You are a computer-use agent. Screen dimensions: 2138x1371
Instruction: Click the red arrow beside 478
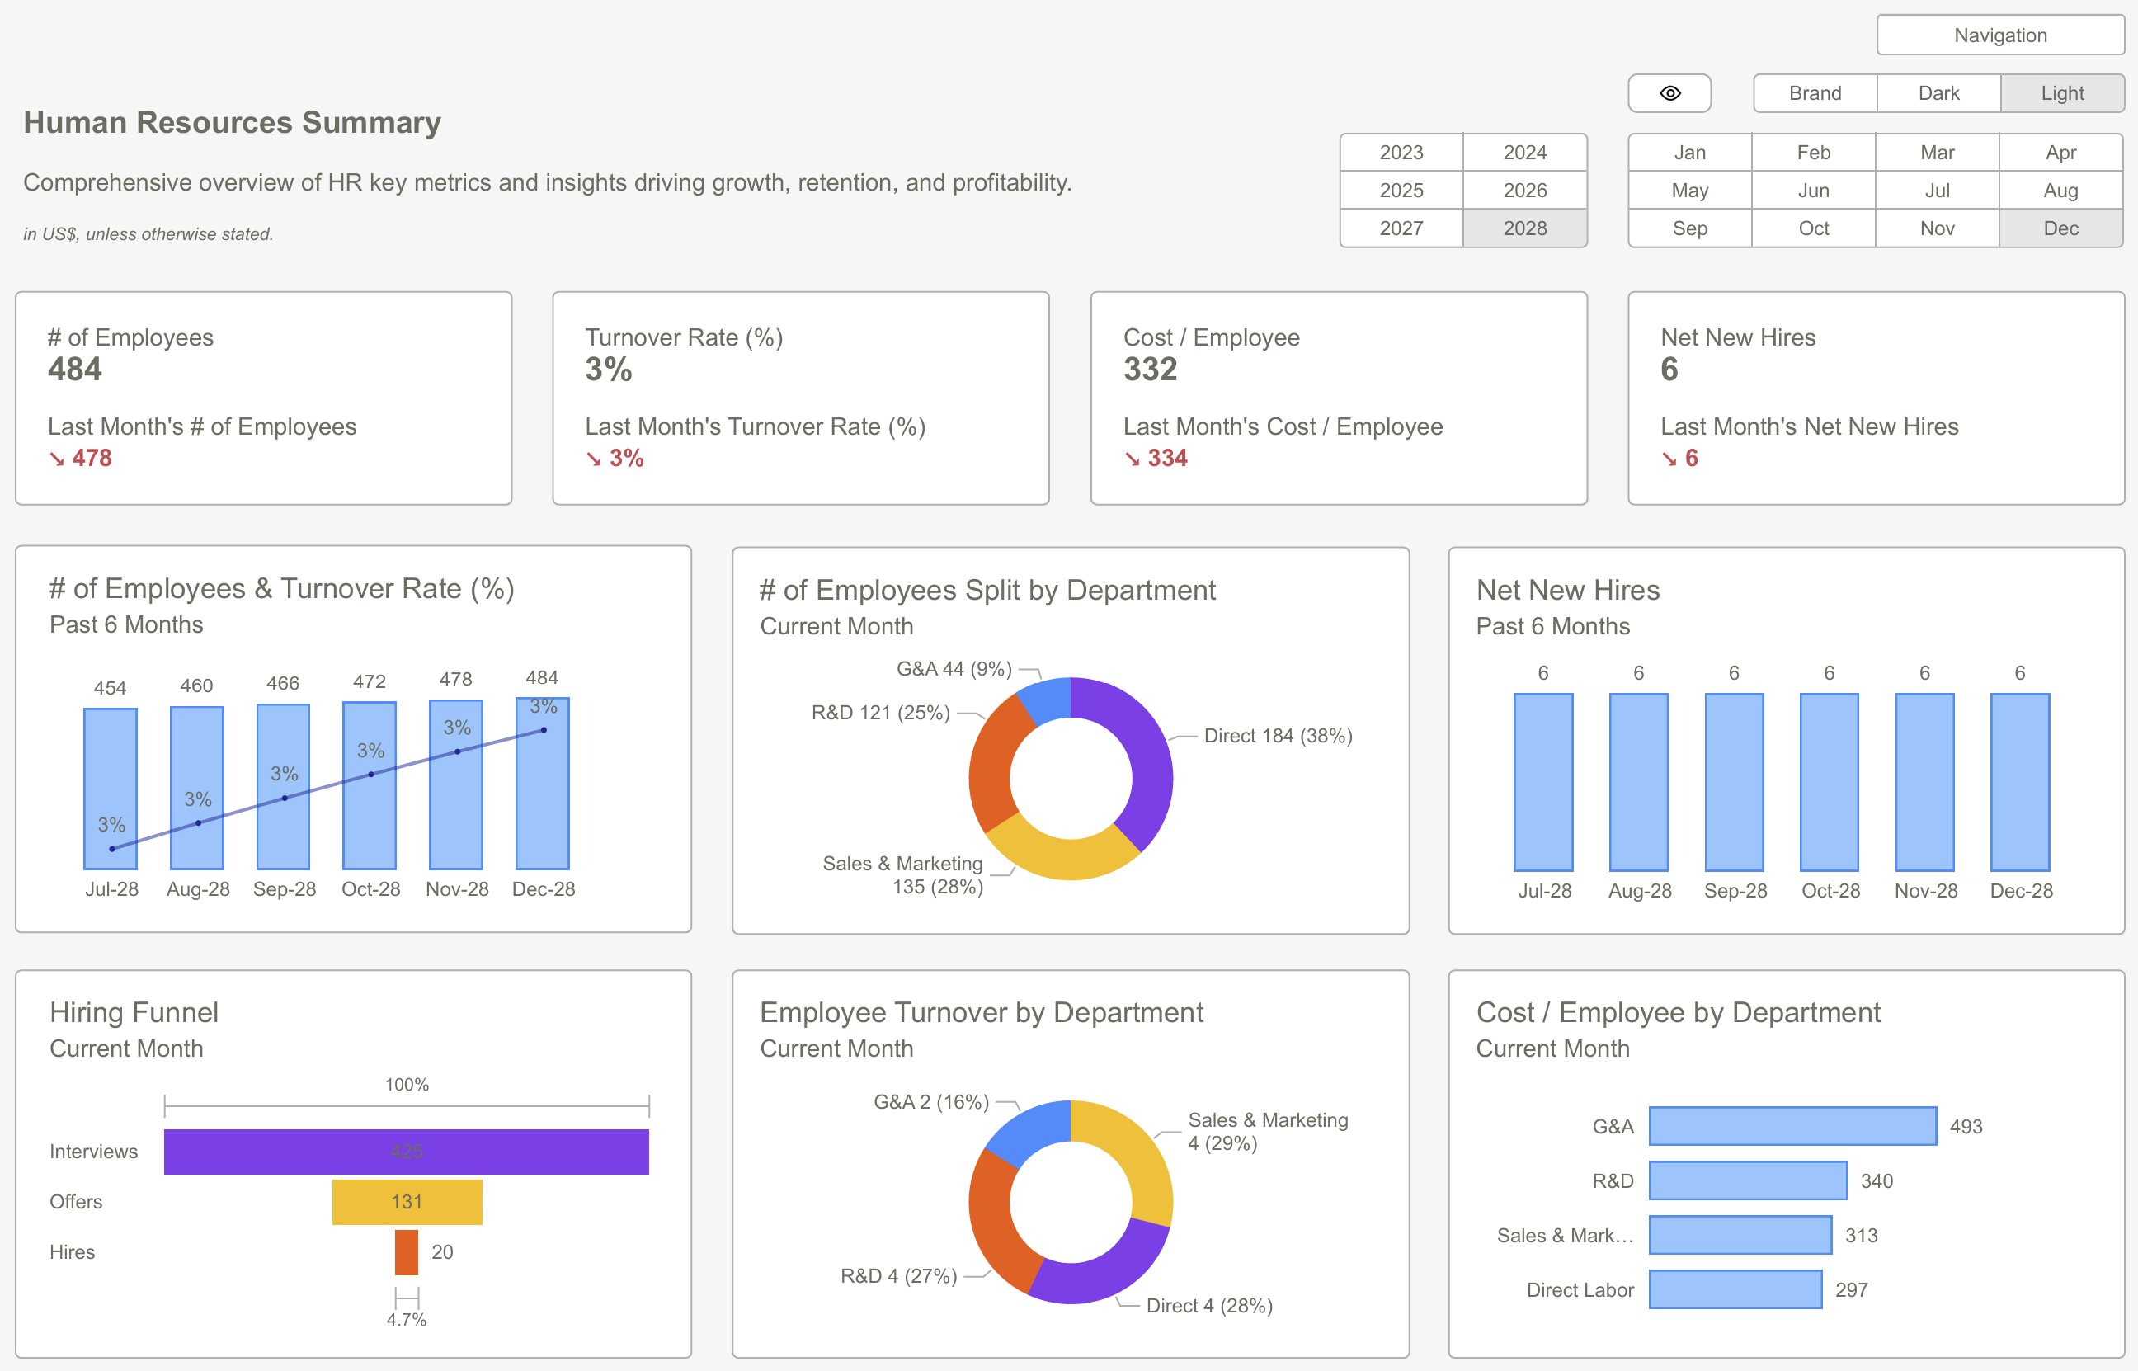click(x=57, y=459)
